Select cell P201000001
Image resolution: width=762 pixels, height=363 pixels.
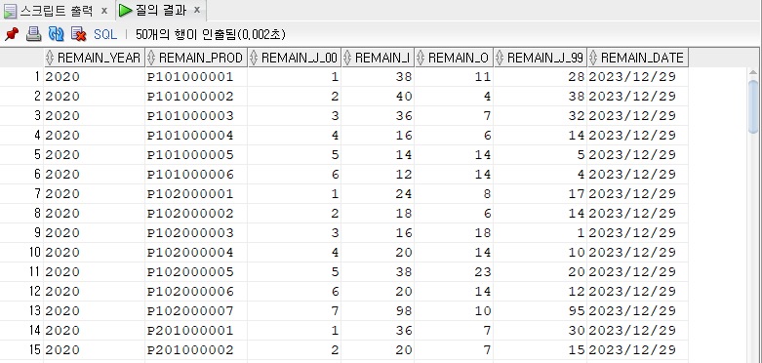pyautogui.click(x=196, y=331)
